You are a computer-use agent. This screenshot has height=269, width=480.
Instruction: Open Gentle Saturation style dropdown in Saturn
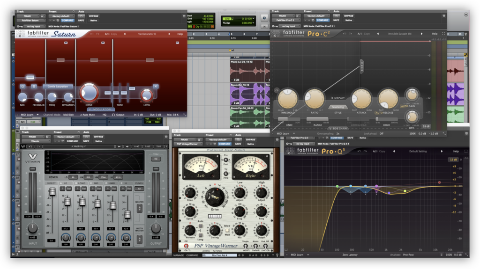pos(58,87)
